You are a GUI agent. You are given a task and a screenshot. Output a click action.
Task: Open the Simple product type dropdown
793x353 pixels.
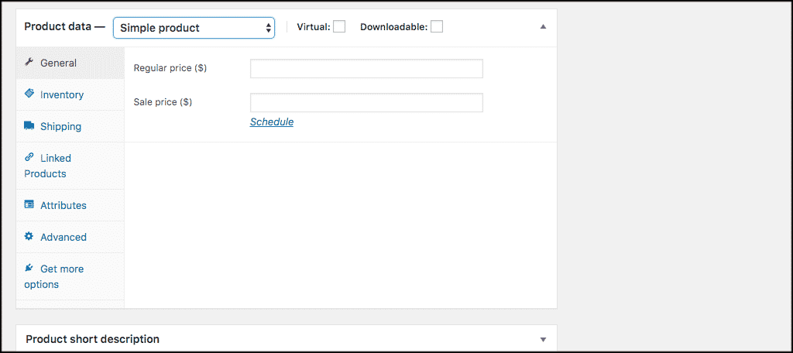pyautogui.click(x=194, y=28)
